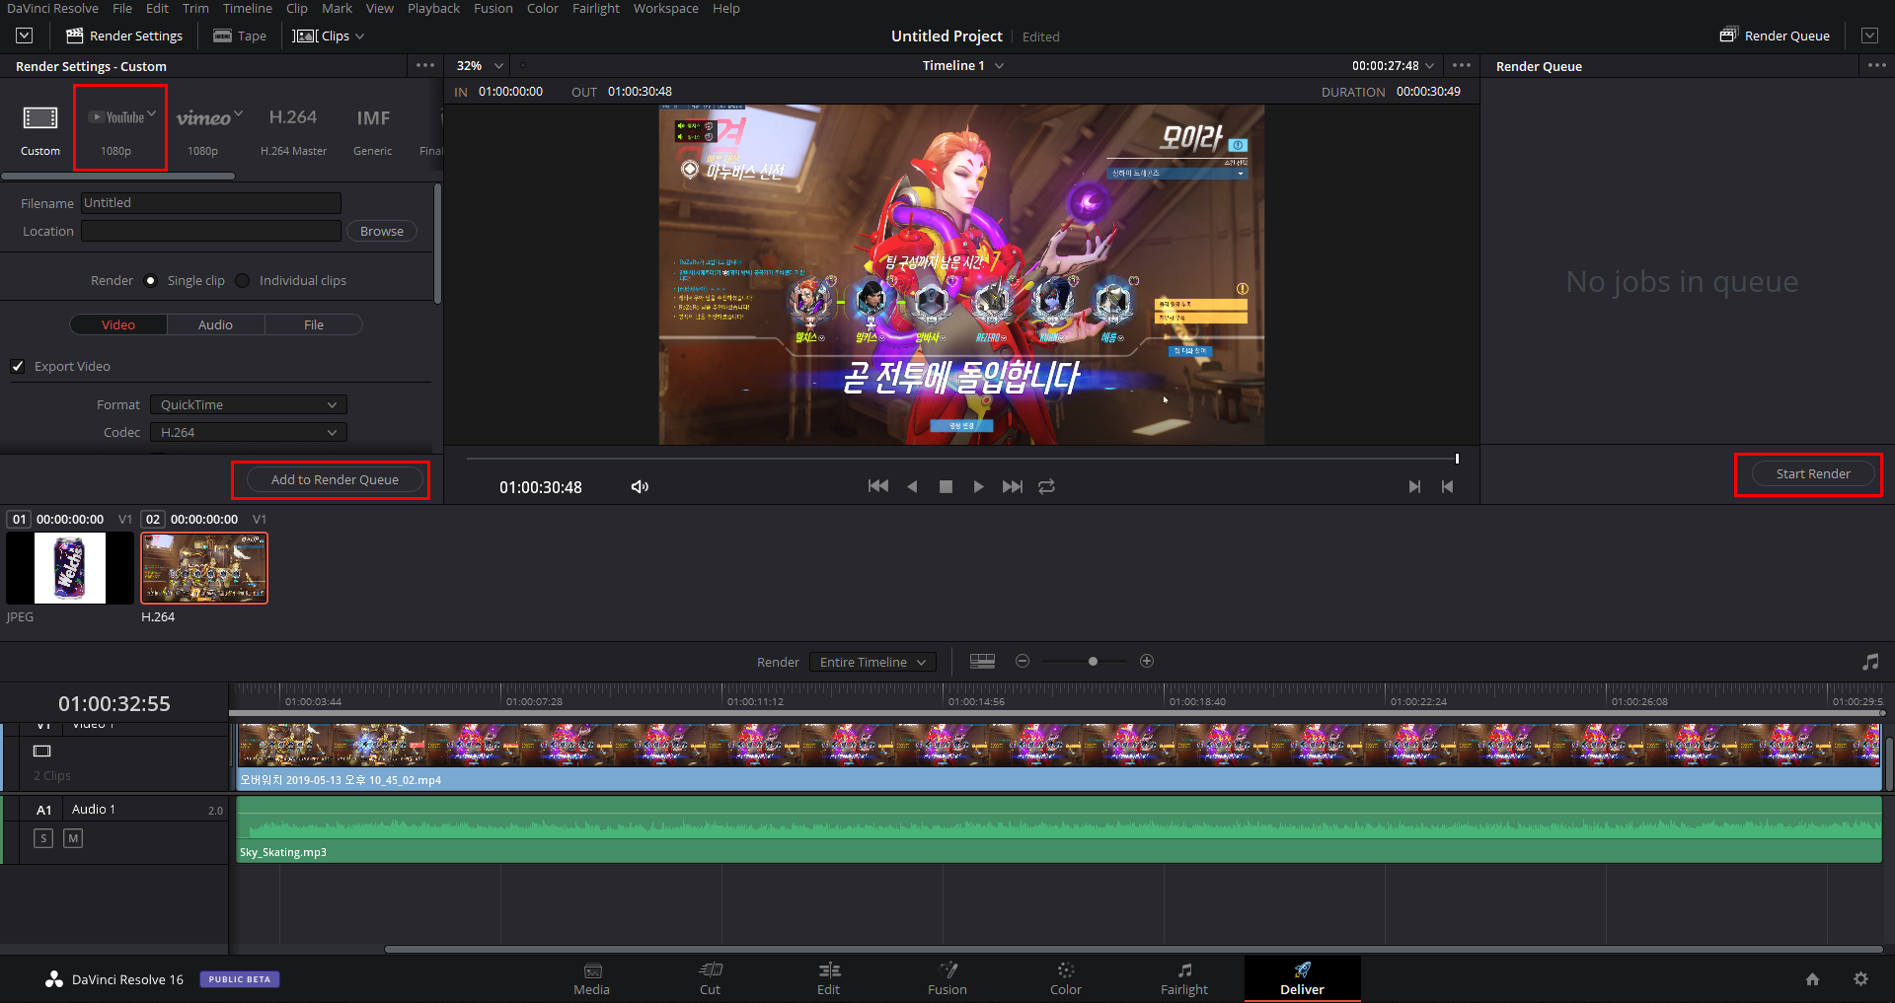Expand the YouTube preset options arrow
Screen dimensions: 1895x1003
point(151,113)
